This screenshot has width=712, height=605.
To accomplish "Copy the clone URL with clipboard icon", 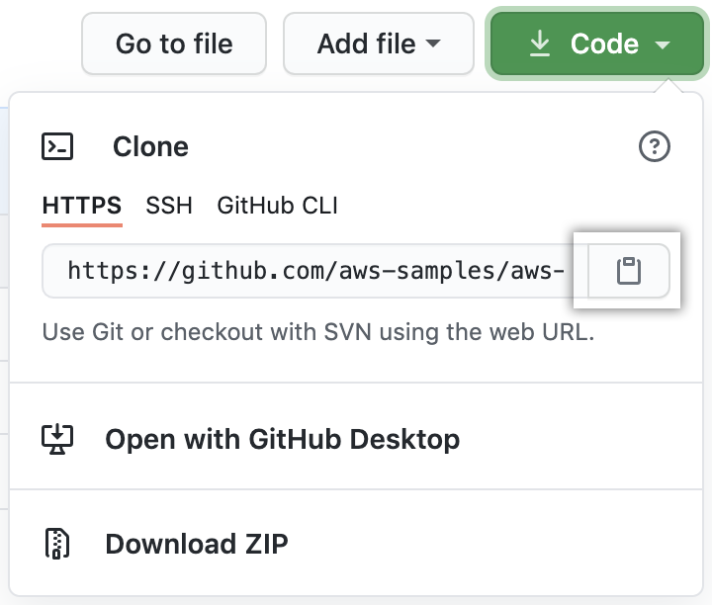I will coord(629,271).
